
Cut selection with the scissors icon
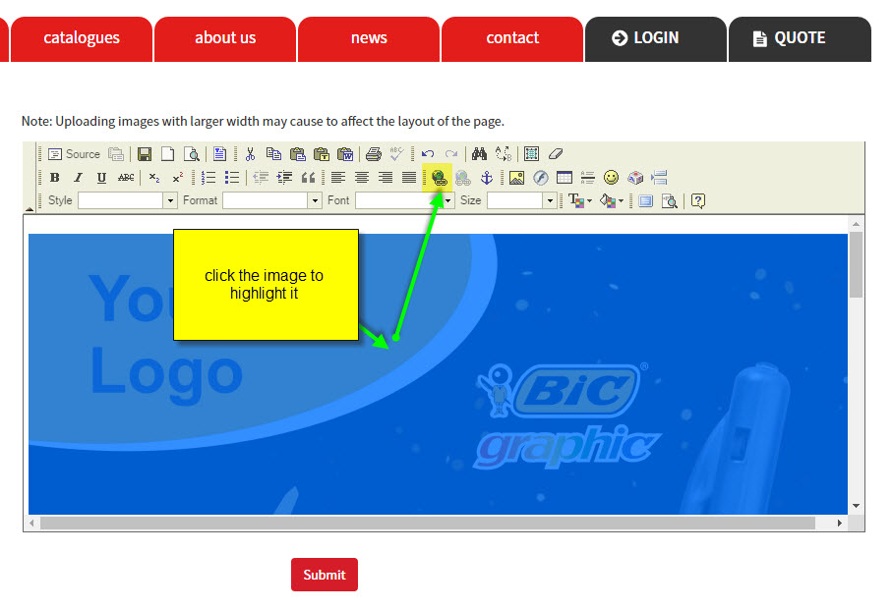pos(250,154)
